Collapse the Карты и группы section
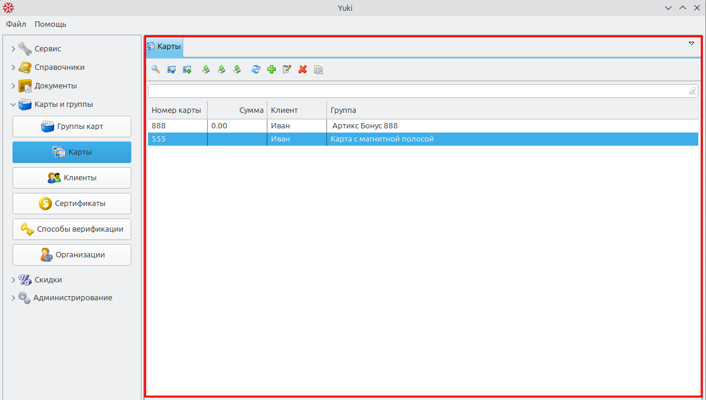This screenshot has height=400, width=706. [13, 104]
